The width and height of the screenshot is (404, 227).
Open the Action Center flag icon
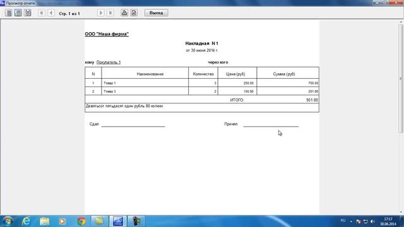(359, 221)
